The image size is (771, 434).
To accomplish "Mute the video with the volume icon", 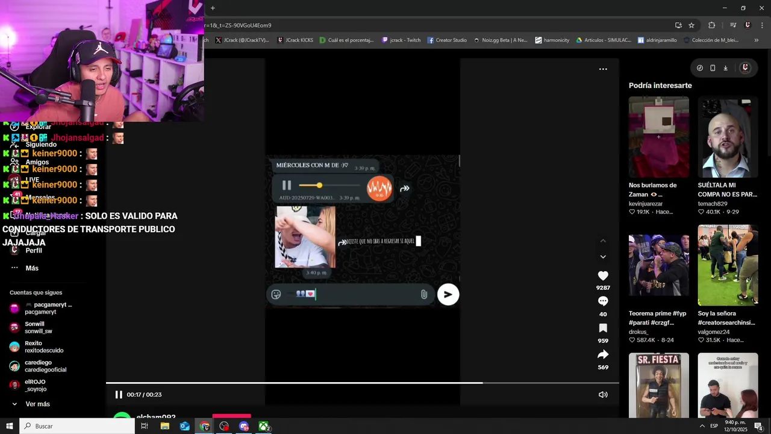I will point(603,395).
